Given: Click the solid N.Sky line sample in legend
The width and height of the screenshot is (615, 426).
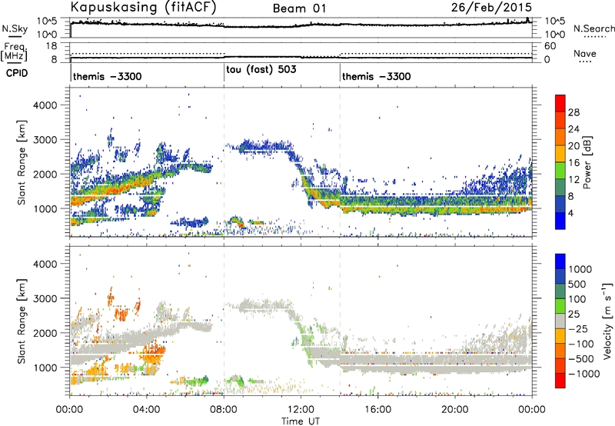Looking at the screenshot, I should click(x=15, y=37).
